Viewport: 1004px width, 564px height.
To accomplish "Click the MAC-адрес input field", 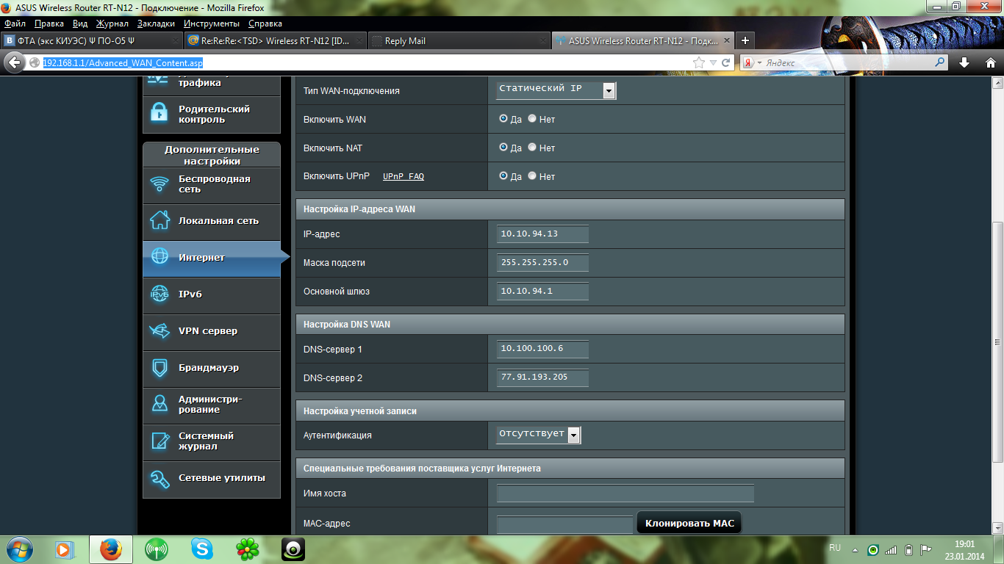I will pos(564,524).
